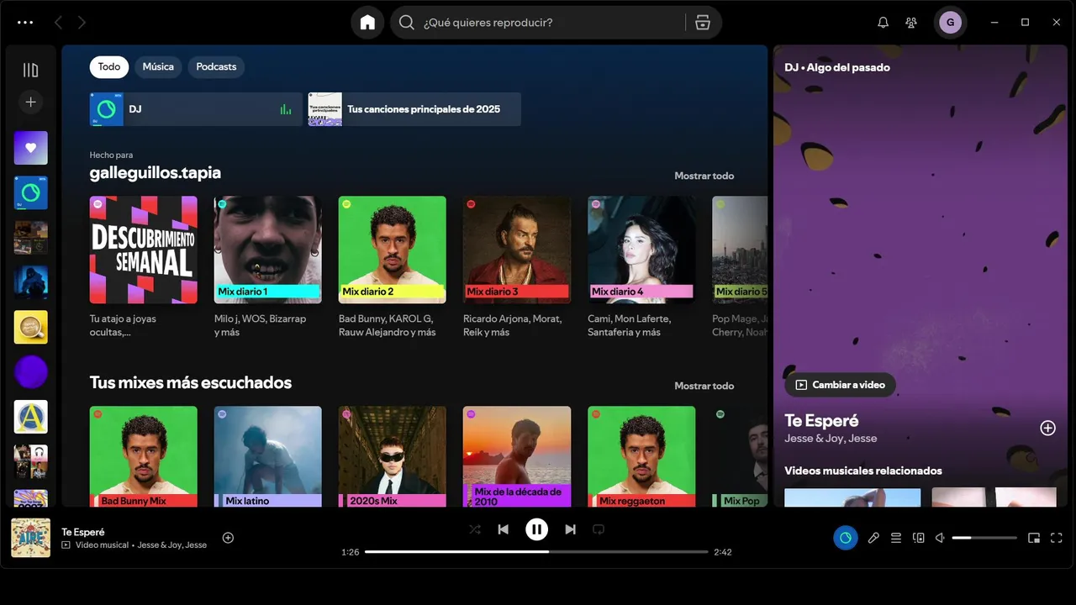This screenshot has height=605, width=1076.
Task: Open the Bad Bunny Mix card
Action: point(144,456)
